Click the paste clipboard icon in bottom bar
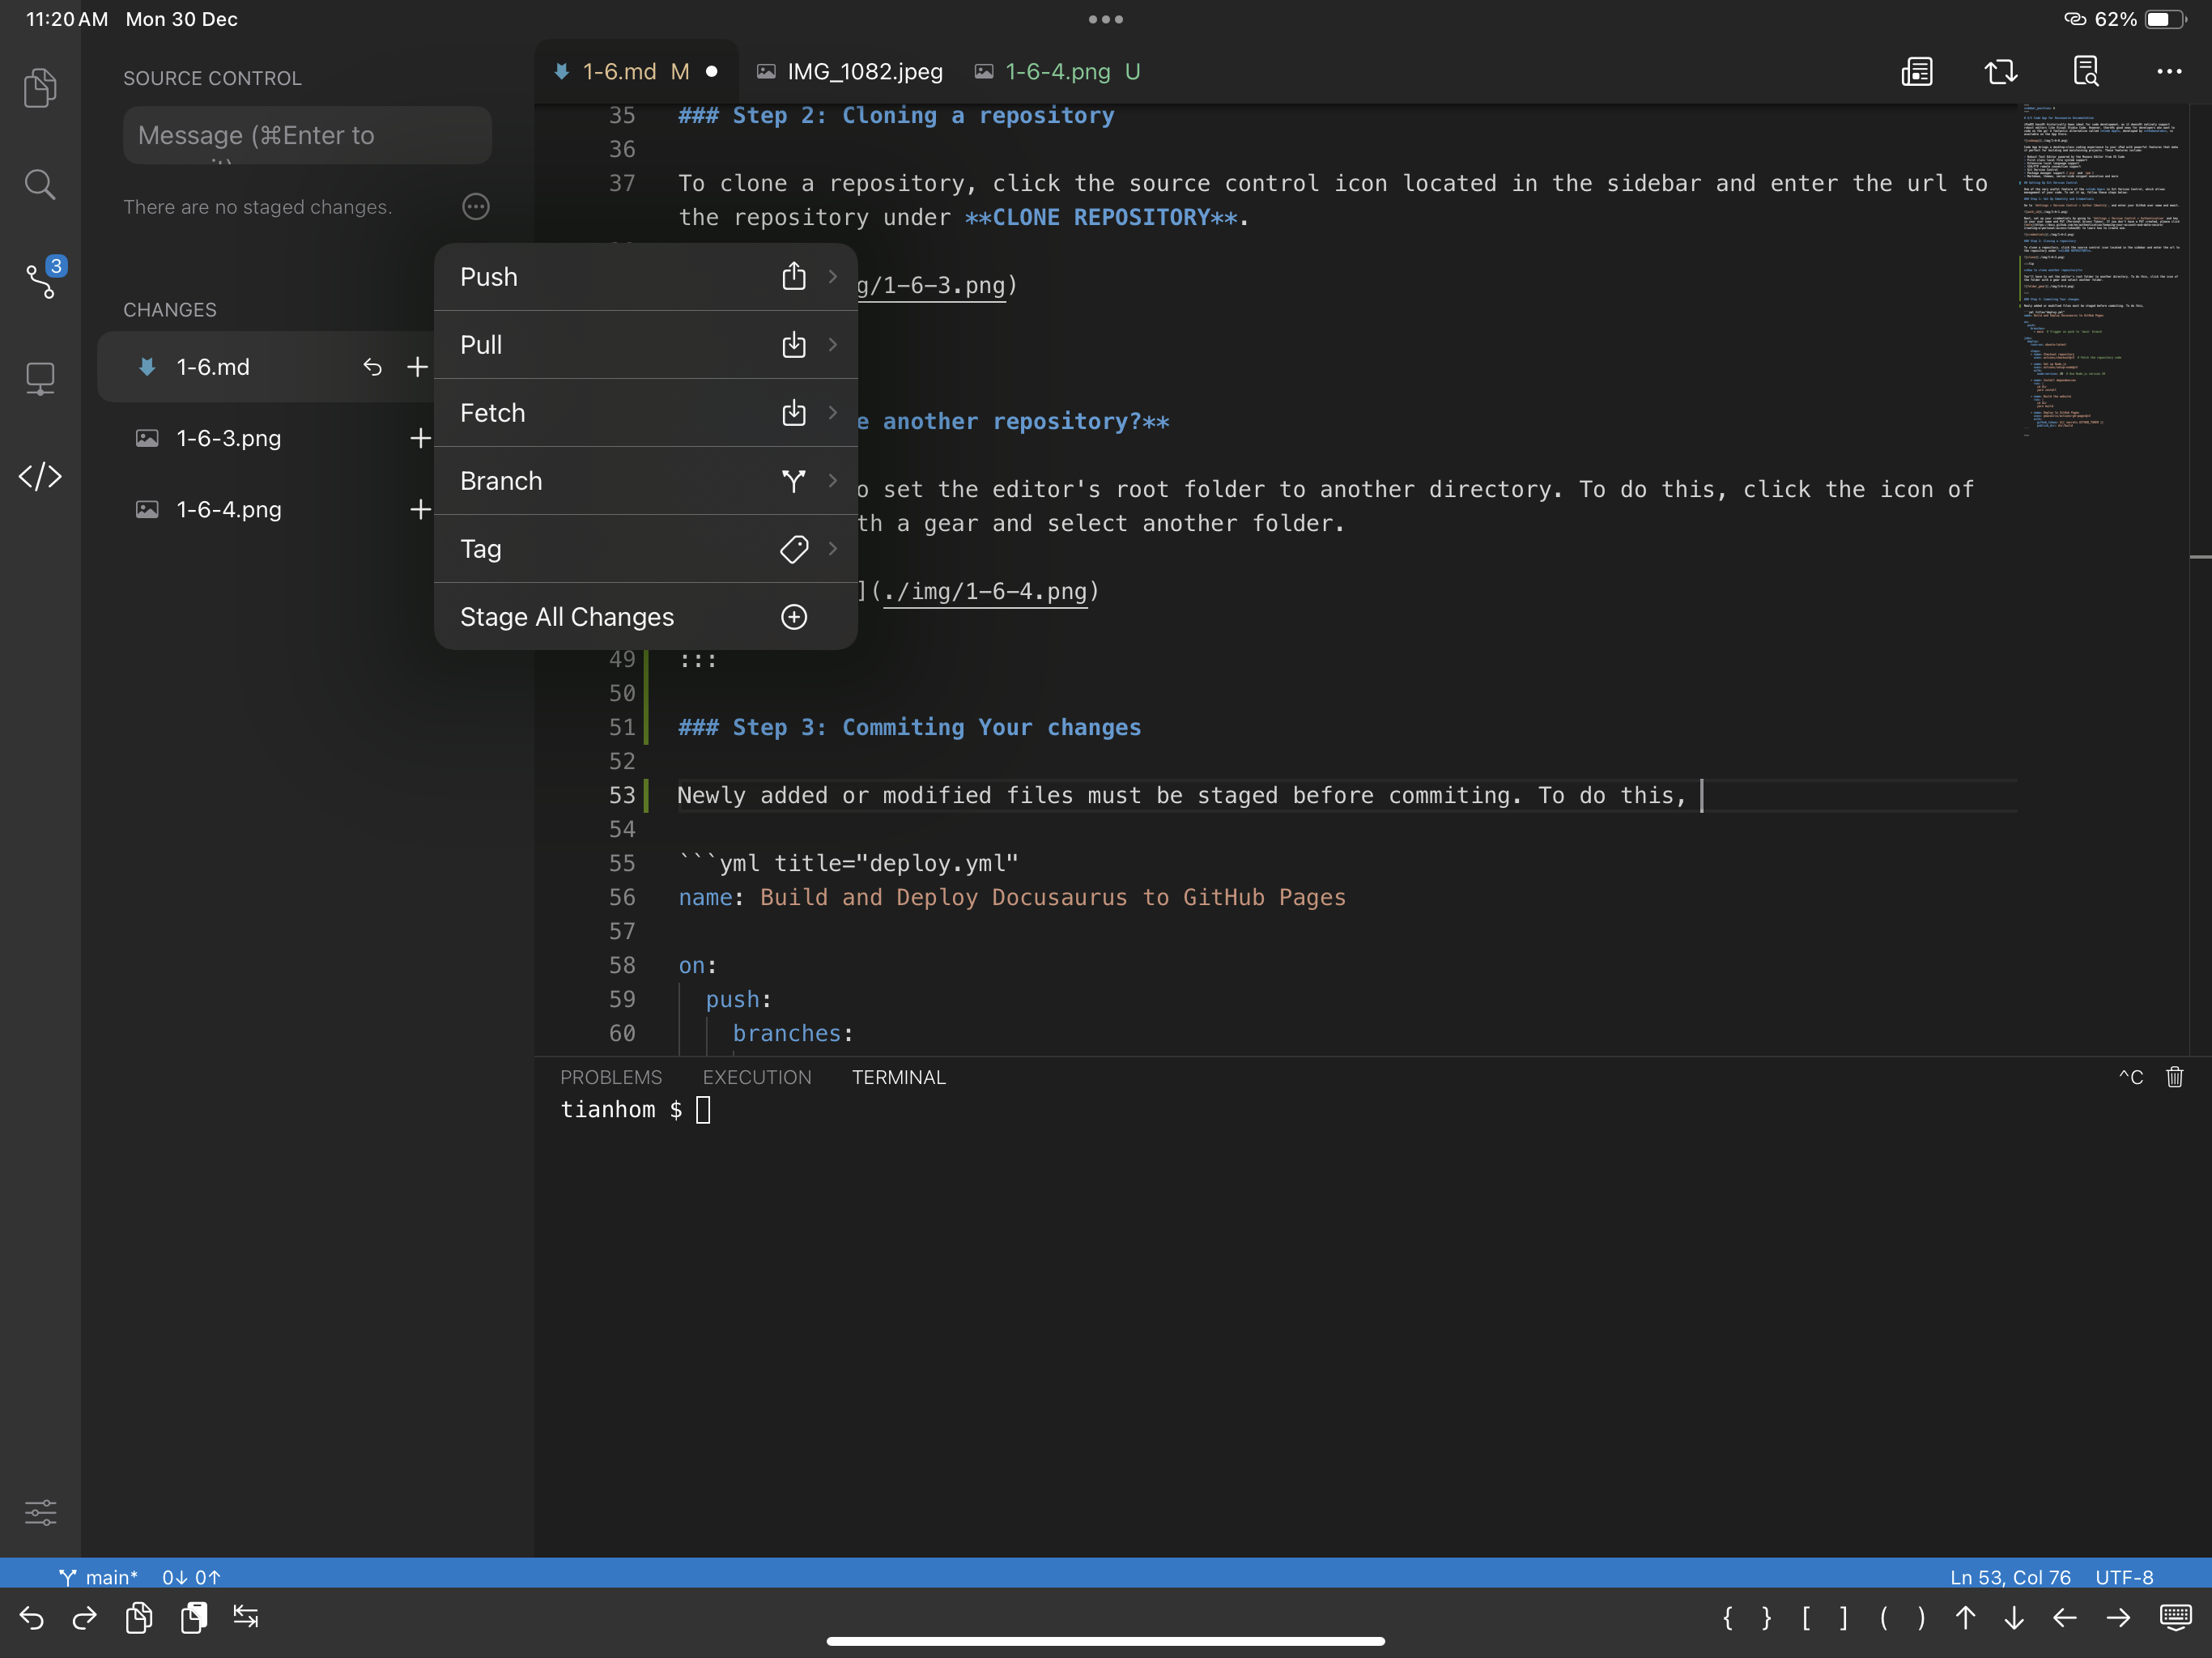This screenshot has height=1658, width=2212. pos(193,1617)
